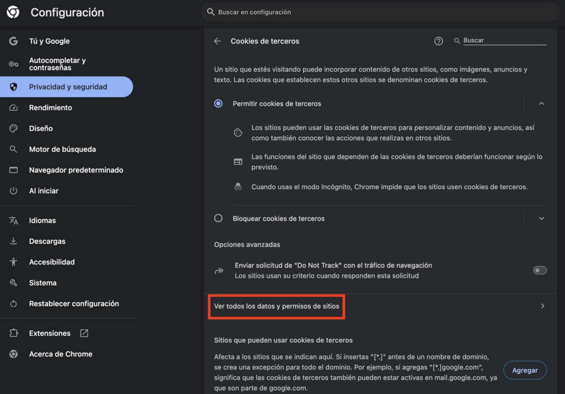Click the Agregar button
Image resolution: width=565 pixels, height=394 pixels.
pyautogui.click(x=525, y=370)
